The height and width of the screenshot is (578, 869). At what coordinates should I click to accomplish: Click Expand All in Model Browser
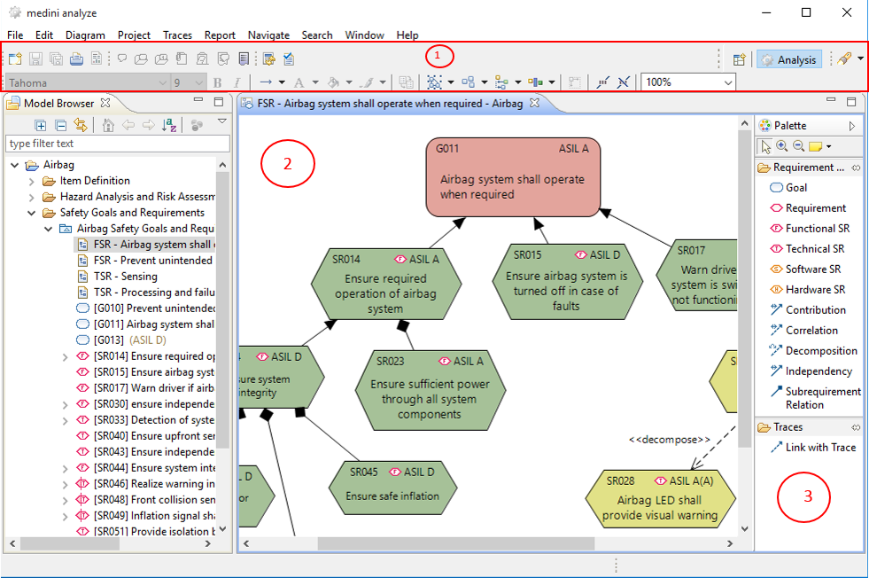coord(40,125)
